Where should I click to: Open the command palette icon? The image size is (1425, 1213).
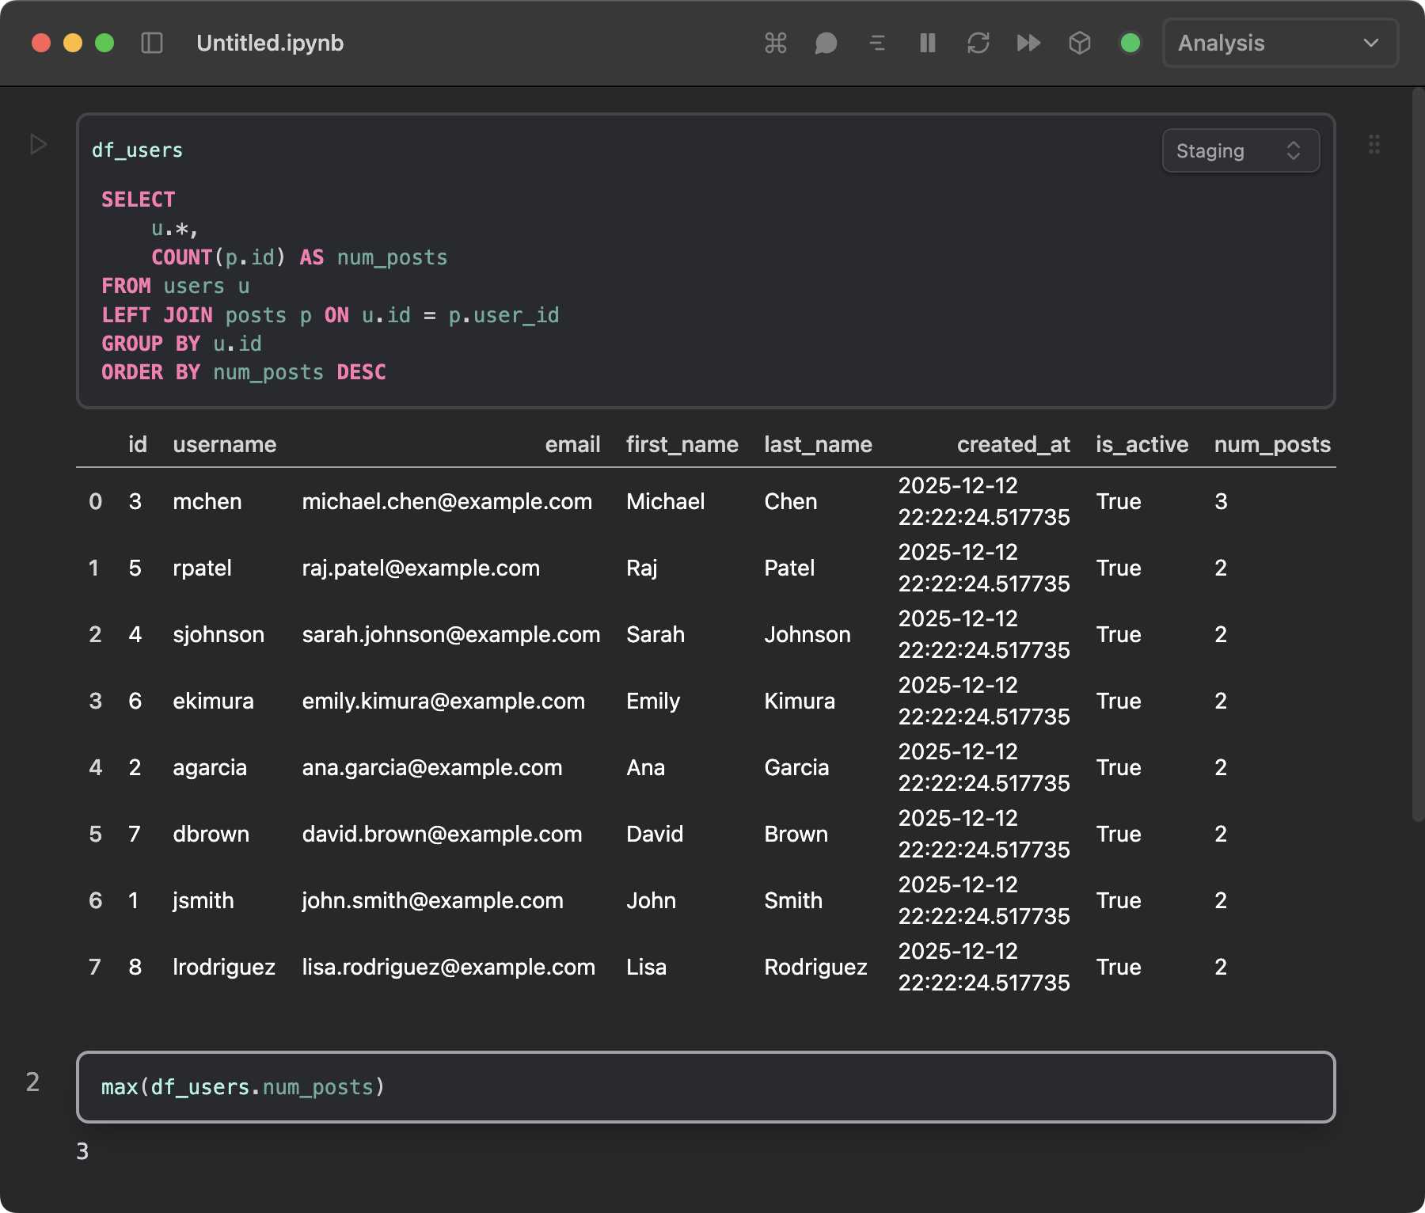point(775,44)
